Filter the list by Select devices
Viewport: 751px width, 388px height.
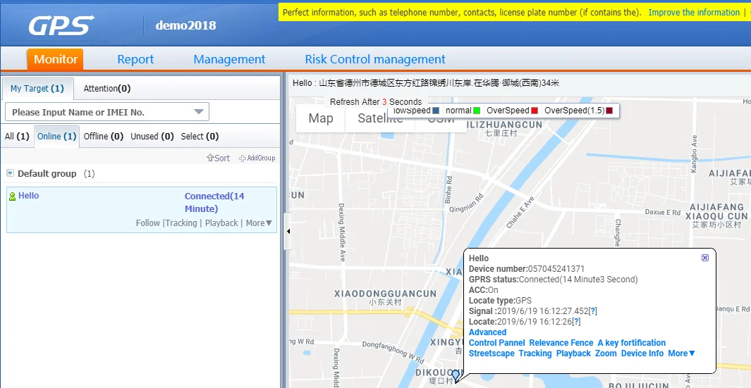point(200,137)
